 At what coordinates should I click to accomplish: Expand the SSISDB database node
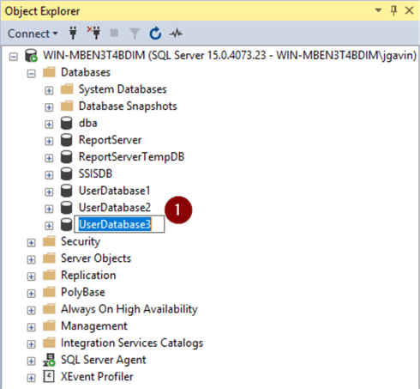(49, 175)
